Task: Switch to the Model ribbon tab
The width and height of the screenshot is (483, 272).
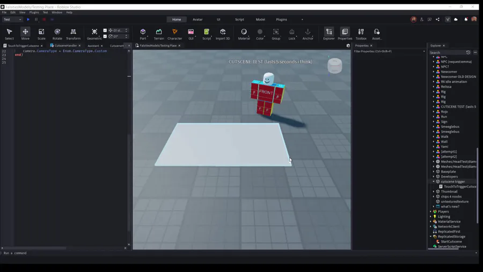Action: pyautogui.click(x=260, y=19)
